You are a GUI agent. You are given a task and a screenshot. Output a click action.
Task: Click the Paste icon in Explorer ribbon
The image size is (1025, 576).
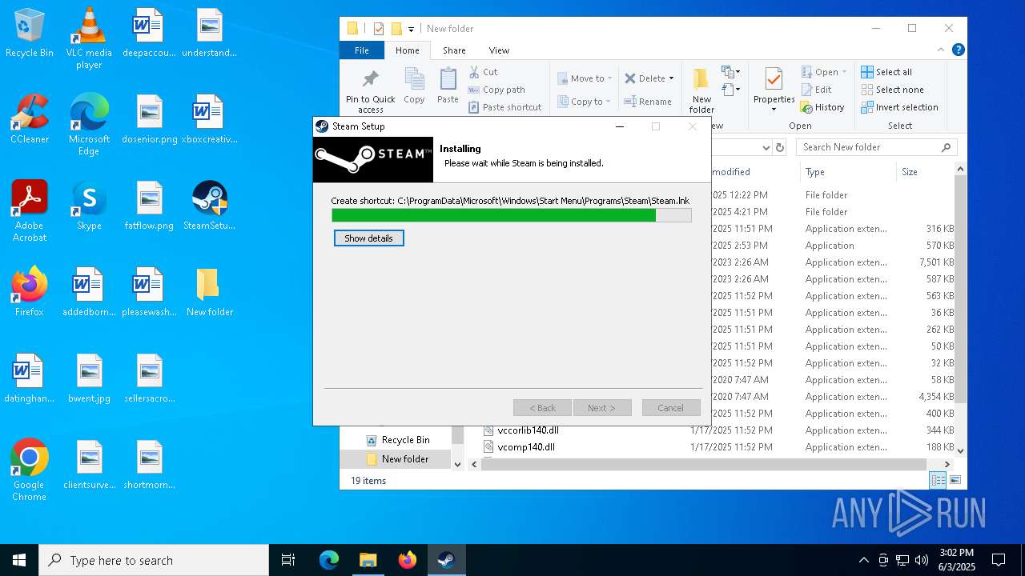coord(448,86)
